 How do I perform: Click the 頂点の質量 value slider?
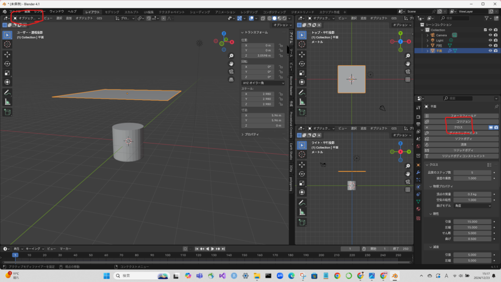(x=472, y=194)
